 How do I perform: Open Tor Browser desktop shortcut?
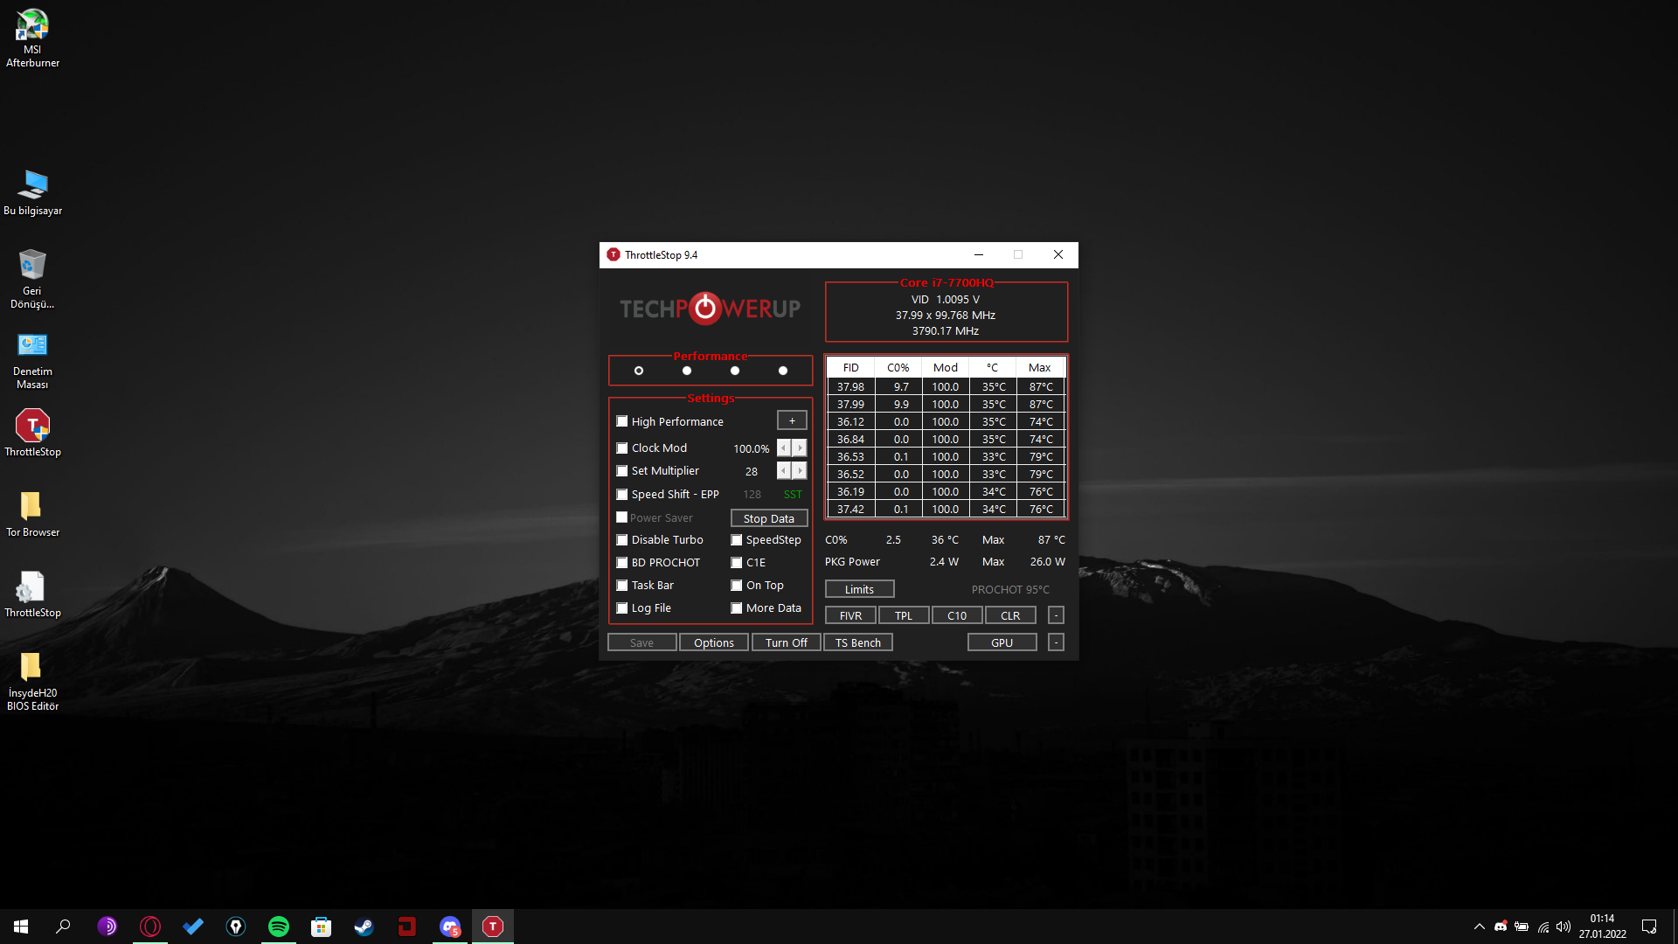32,513
